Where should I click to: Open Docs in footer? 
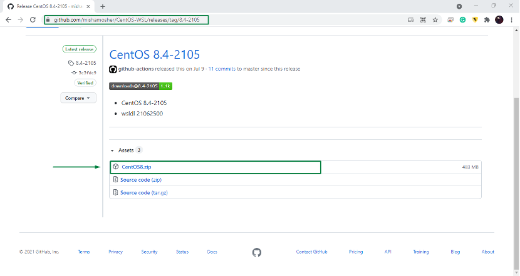(x=212, y=252)
